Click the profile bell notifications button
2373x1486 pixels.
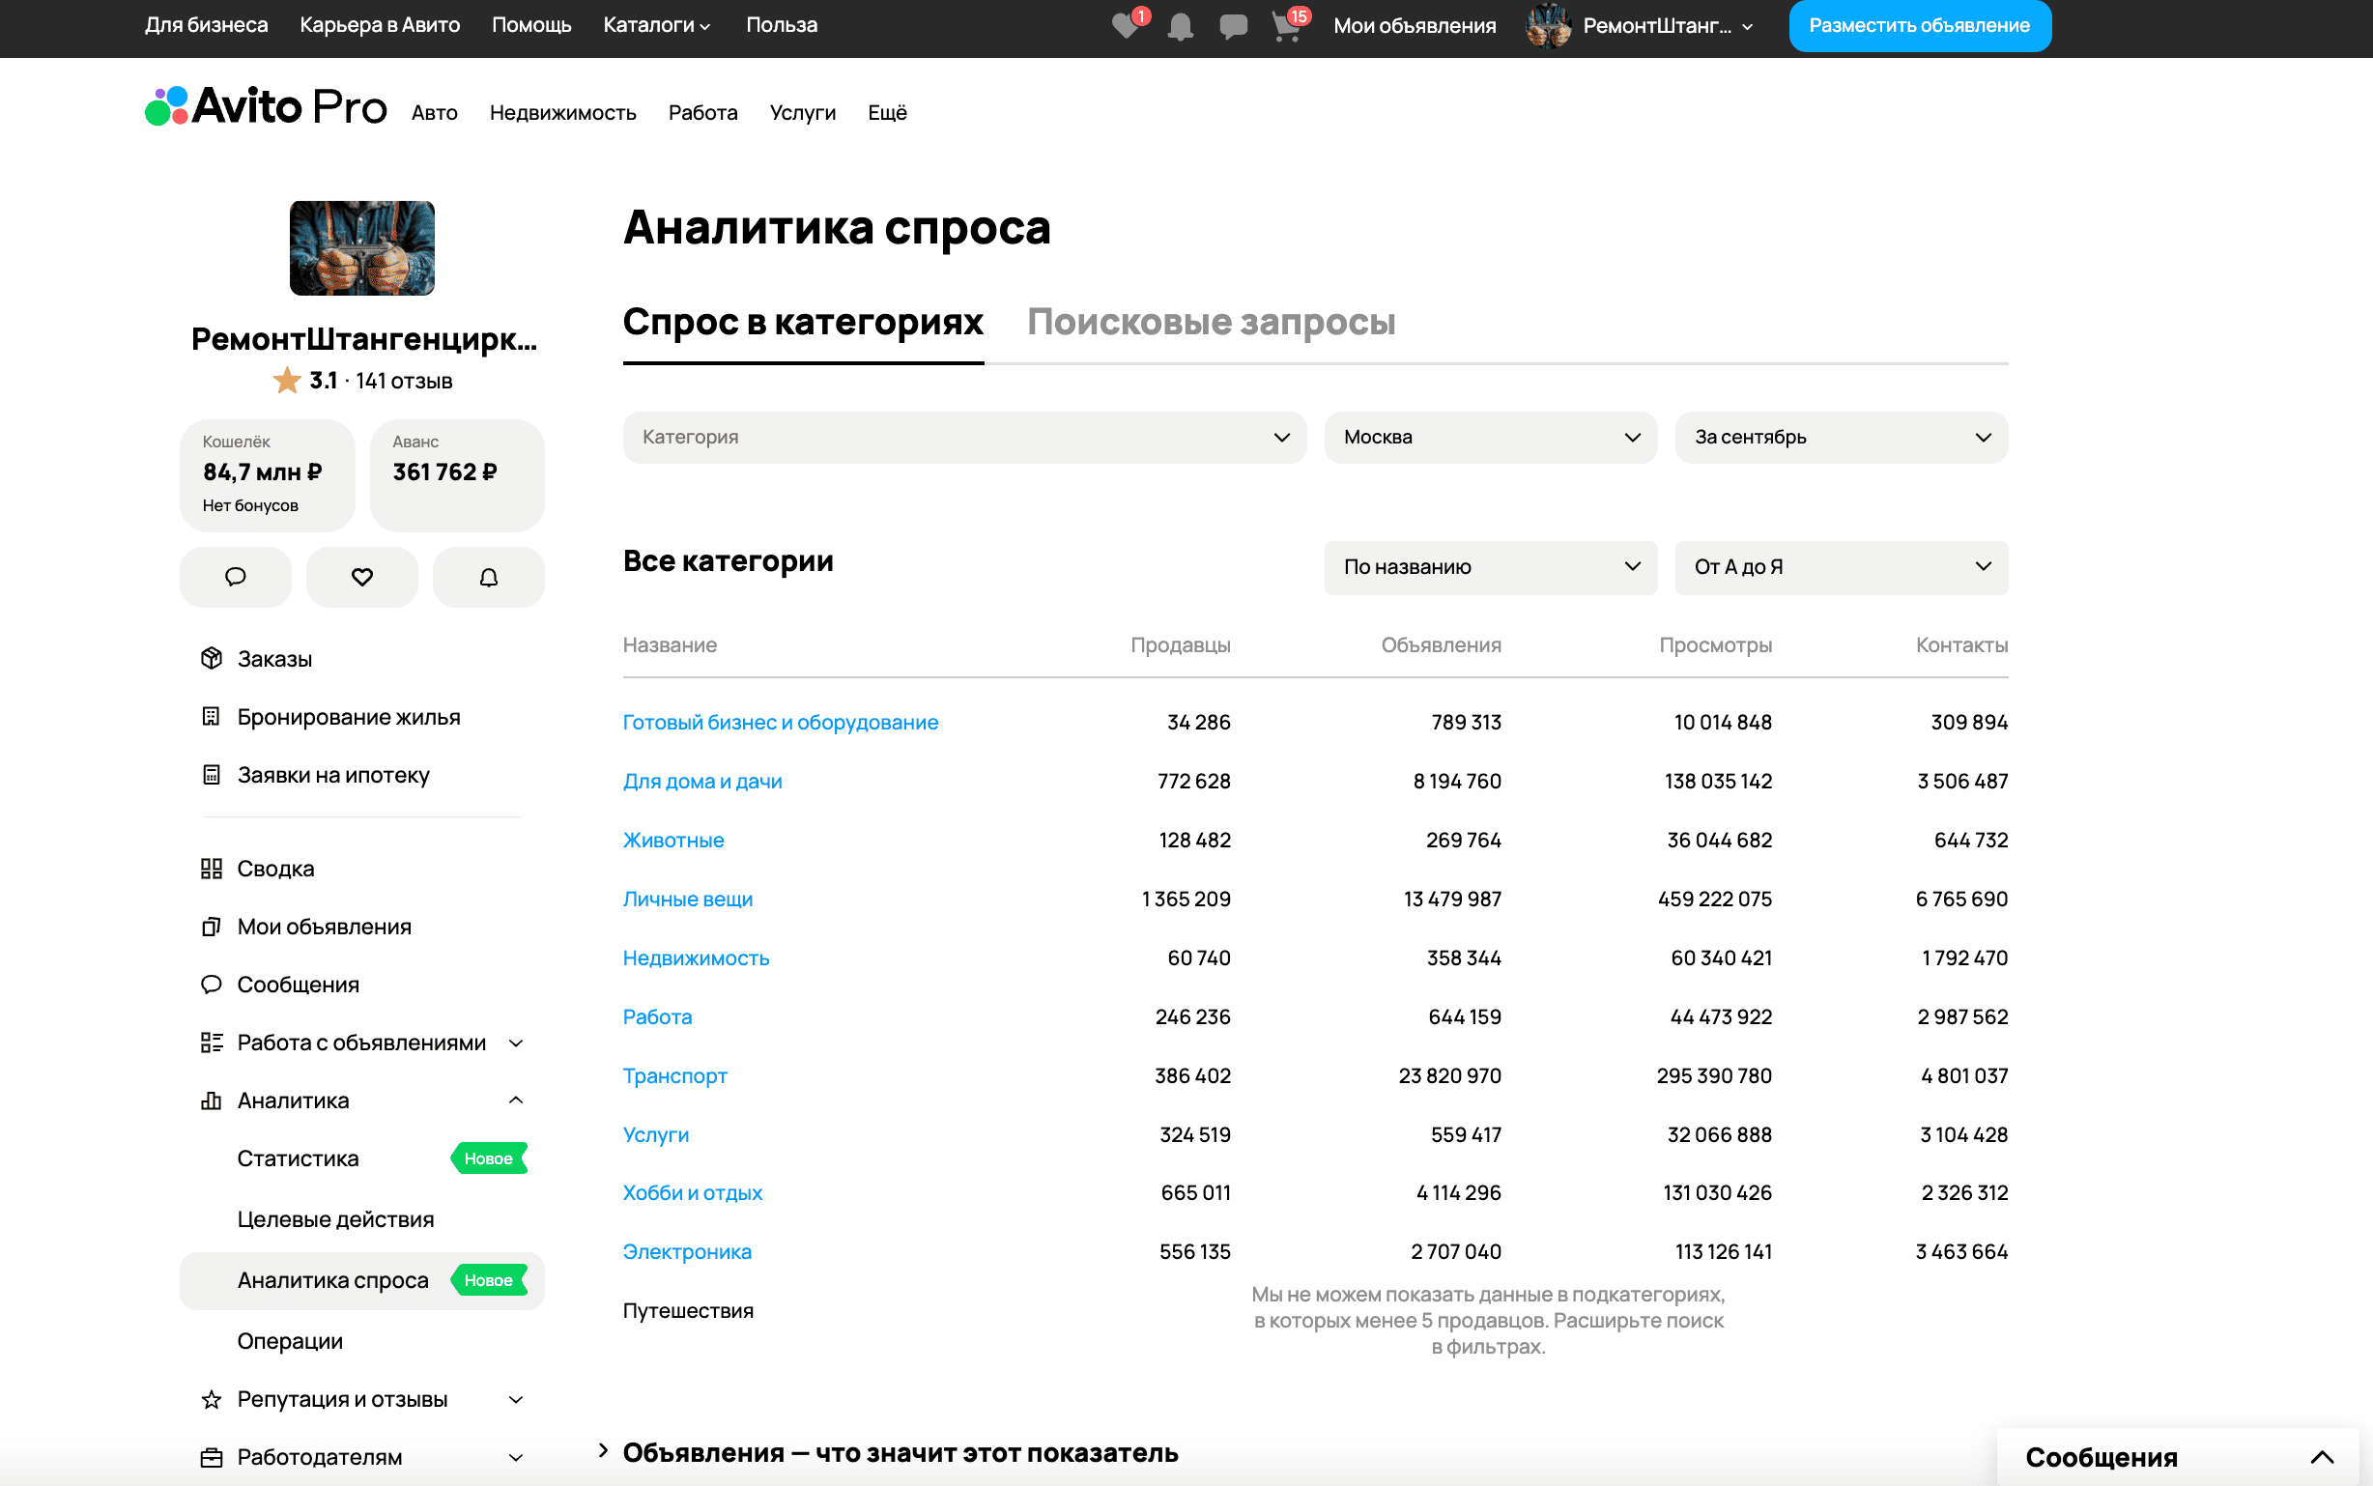pyautogui.click(x=488, y=577)
